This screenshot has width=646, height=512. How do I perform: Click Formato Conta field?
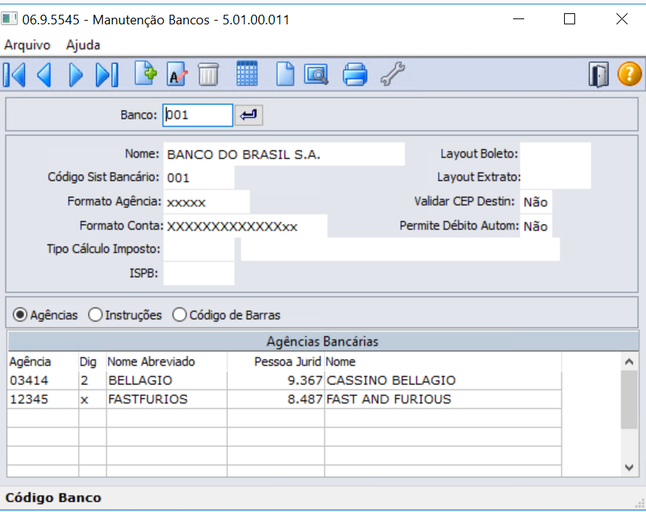click(x=246, y=226)
